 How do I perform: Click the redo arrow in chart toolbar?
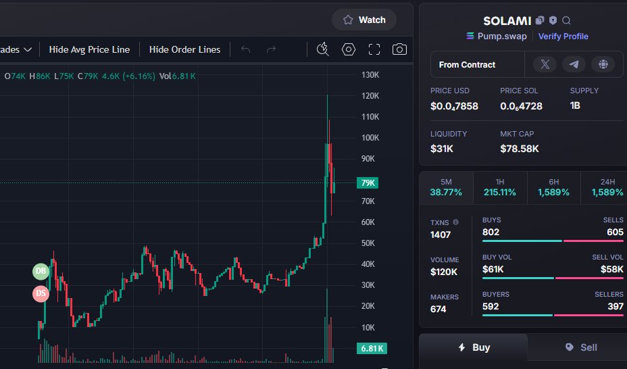pos(271,49)
